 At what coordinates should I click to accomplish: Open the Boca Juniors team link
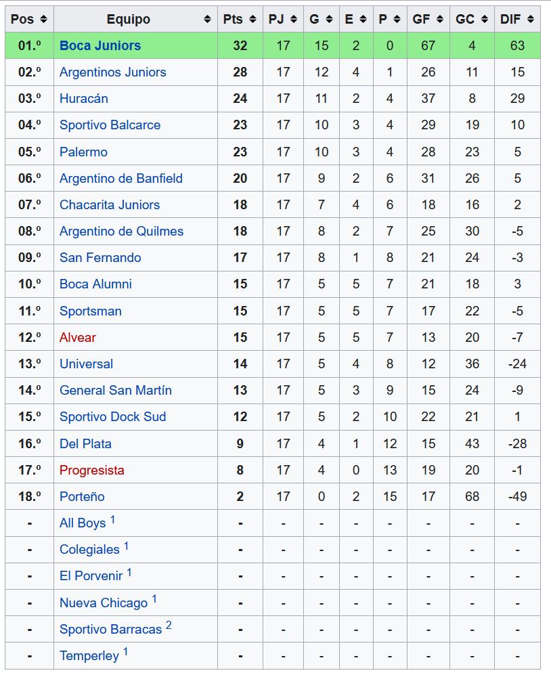point(100,45)
